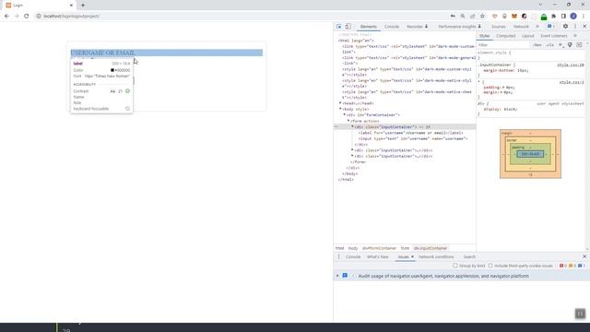Expand the navigator.userAgent audit issue
This screenshot has height=332, width=590.
pos(337,276)
